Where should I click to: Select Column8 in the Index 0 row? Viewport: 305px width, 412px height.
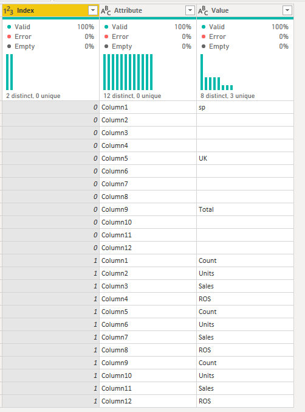(148, 197)
